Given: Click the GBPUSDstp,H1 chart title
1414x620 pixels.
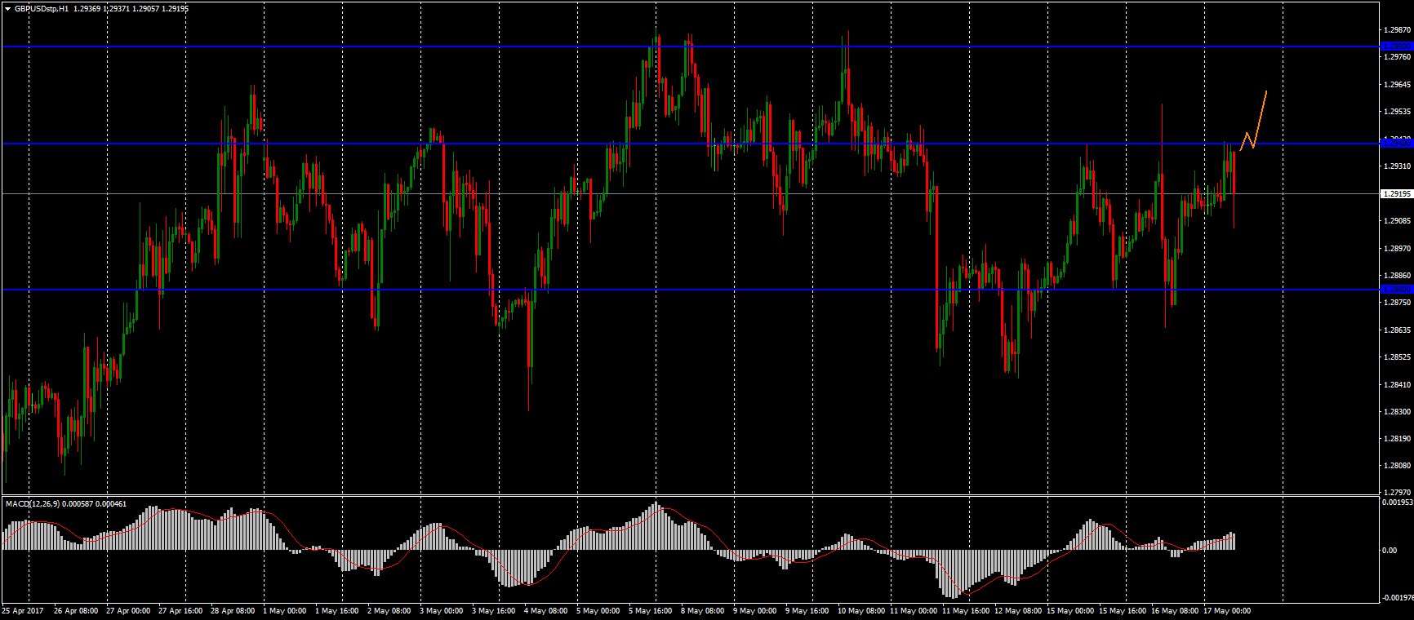Looking at the screenshot, I should [x=41, y=8].
